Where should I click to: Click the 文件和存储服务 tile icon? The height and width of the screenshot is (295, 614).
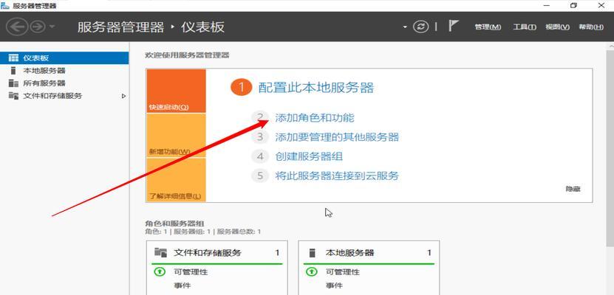point(160,252)
